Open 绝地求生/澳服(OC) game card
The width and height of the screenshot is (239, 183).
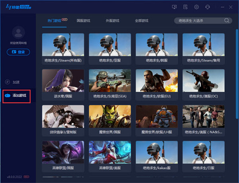point(204,85)
